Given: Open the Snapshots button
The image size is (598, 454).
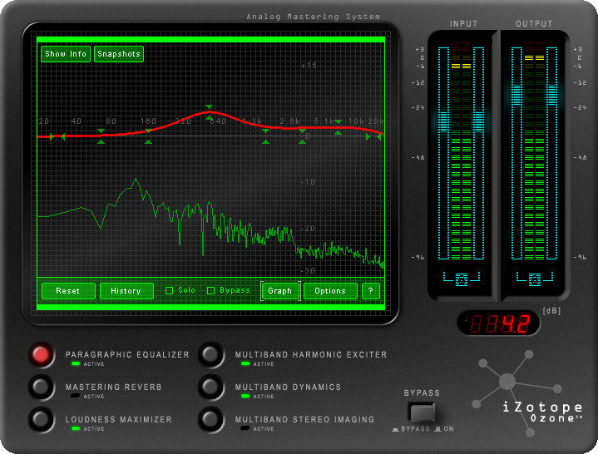Looking at the screenshot, I should click(x=119, y=54).
